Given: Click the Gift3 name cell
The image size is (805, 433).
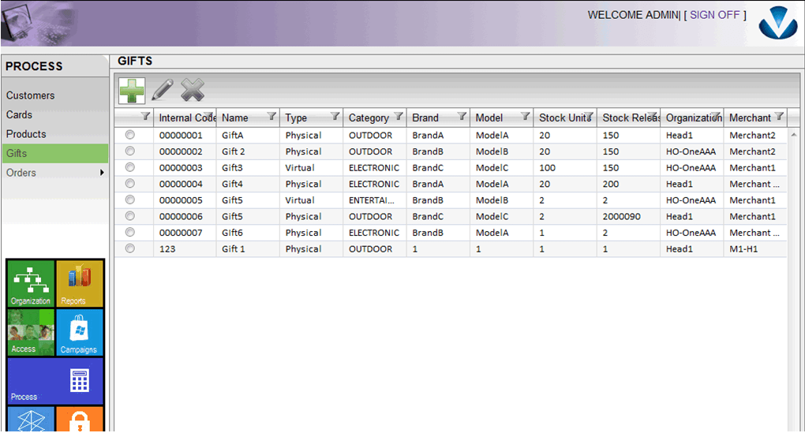Looking at the screenshot, I should (234, 168).
